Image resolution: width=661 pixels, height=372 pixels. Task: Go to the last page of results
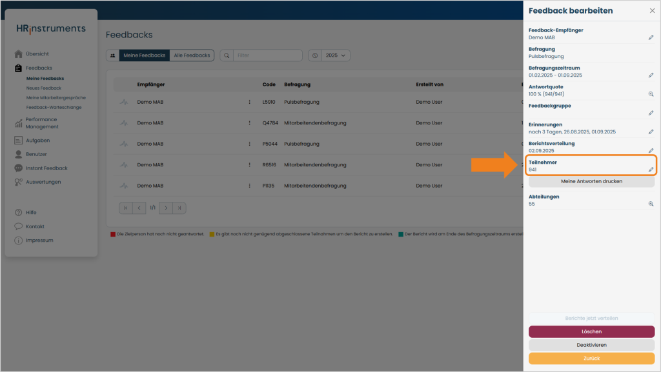(x=179, y=208)
